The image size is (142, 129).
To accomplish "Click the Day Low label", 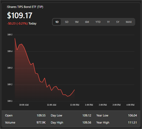I will [57, 116].
